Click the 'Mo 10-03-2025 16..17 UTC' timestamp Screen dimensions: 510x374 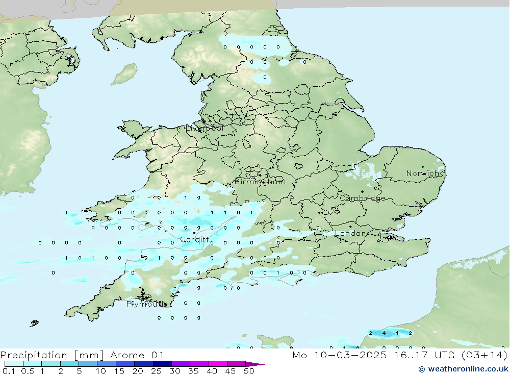(373, 355)
